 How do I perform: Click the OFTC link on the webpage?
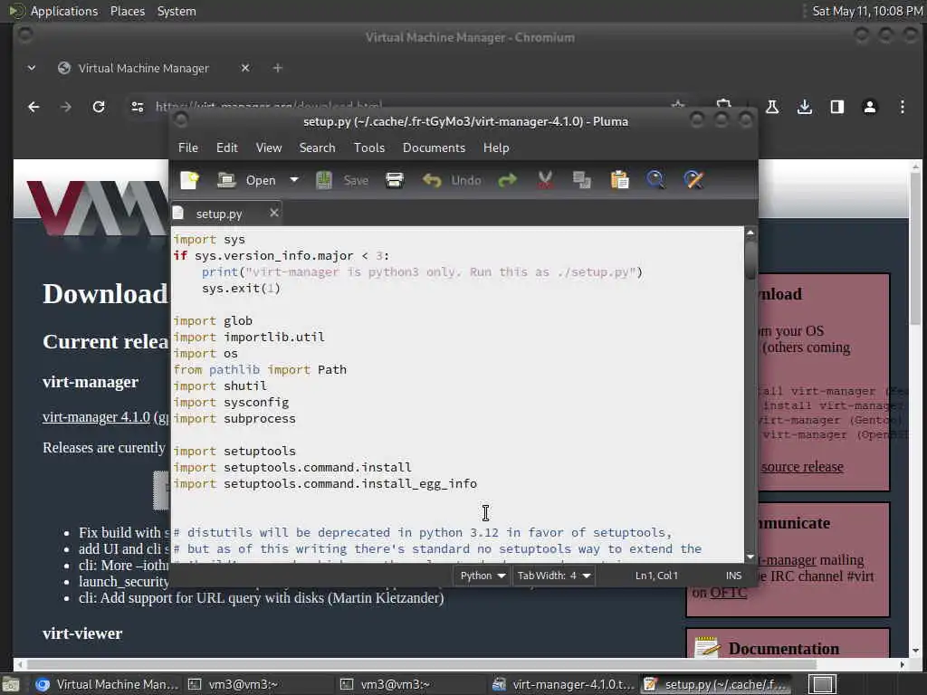[x=729, y=592]
